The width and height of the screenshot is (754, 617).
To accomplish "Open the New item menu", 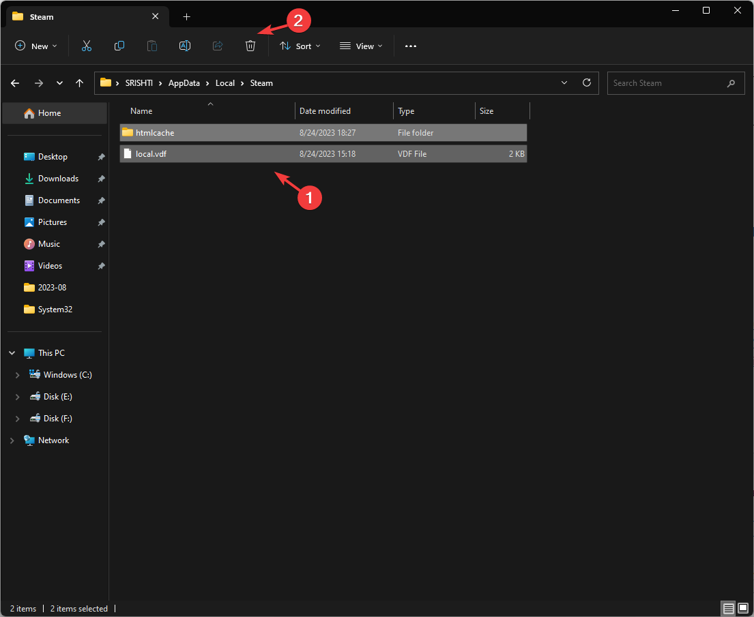I will click(x=35, y=46).
